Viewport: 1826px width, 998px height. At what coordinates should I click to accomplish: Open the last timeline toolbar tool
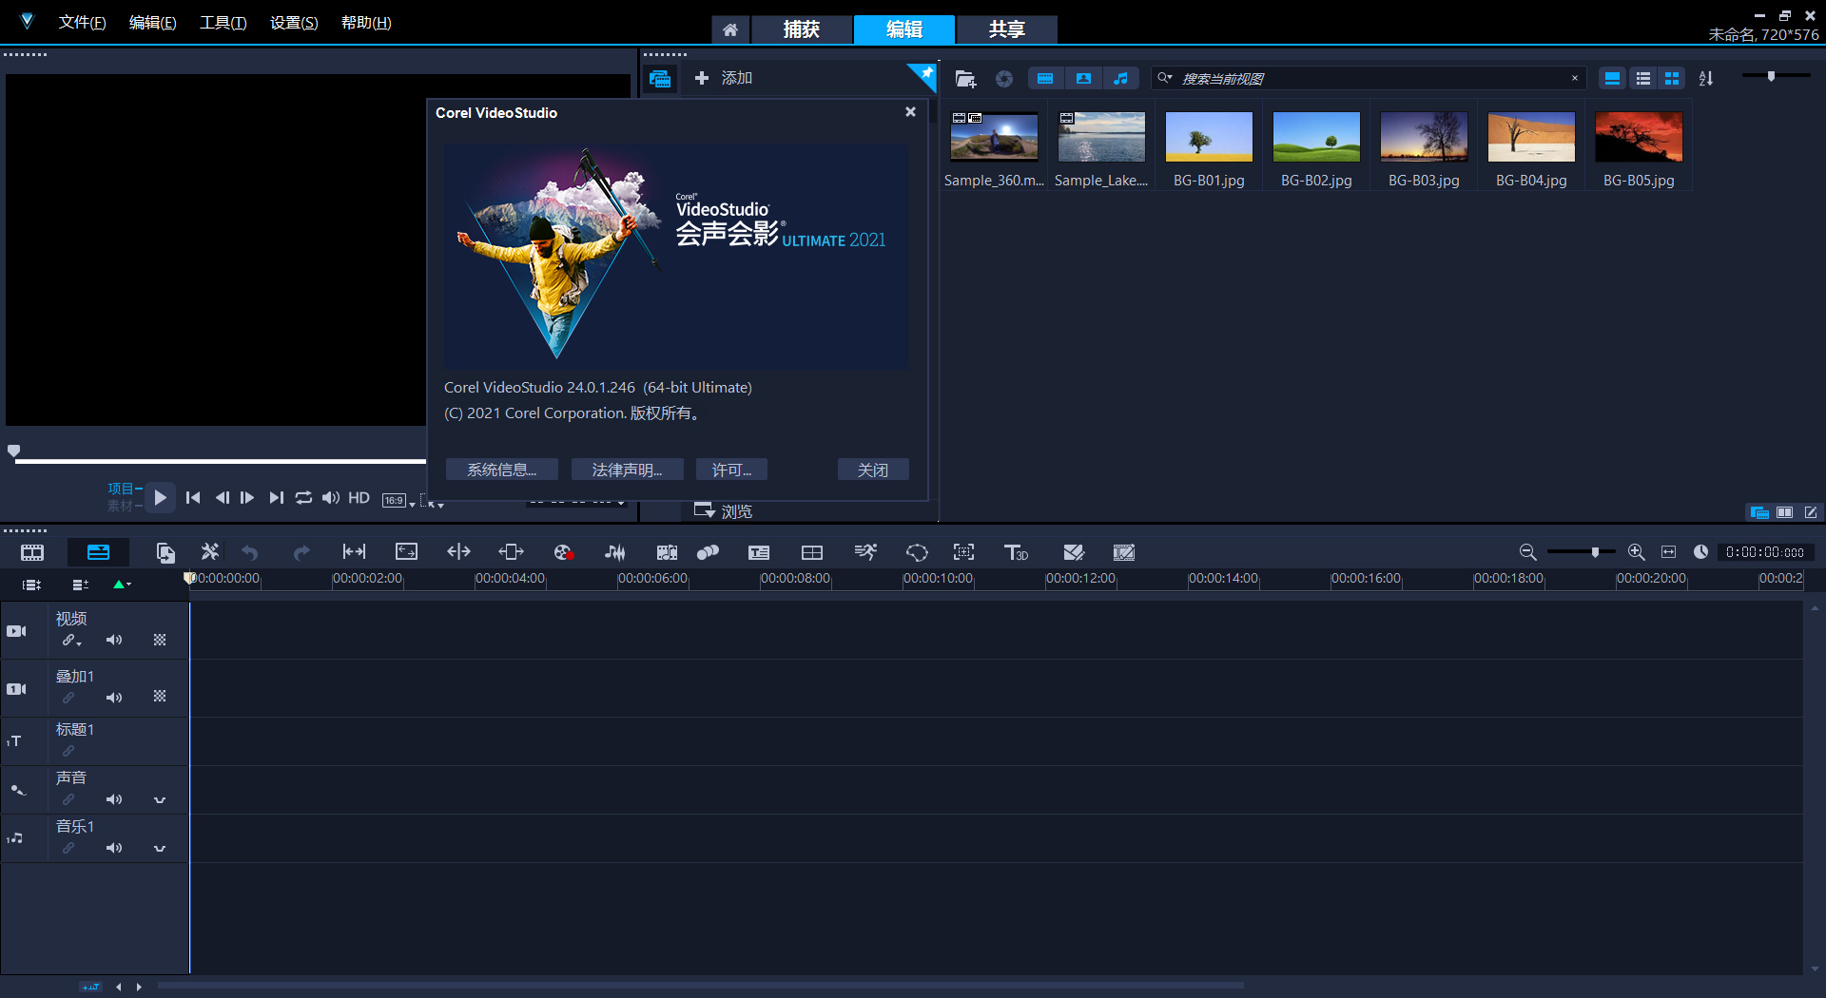1124,552
